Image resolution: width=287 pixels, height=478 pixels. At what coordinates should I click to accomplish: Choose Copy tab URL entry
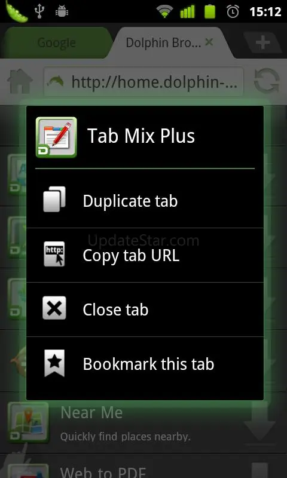(145, 255)
